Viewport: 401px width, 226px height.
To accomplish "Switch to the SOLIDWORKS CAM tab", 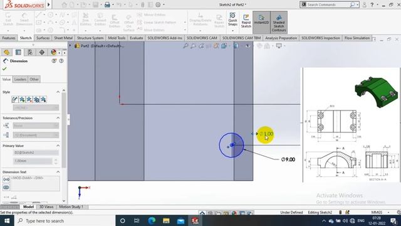I will (x=202, y=38).
